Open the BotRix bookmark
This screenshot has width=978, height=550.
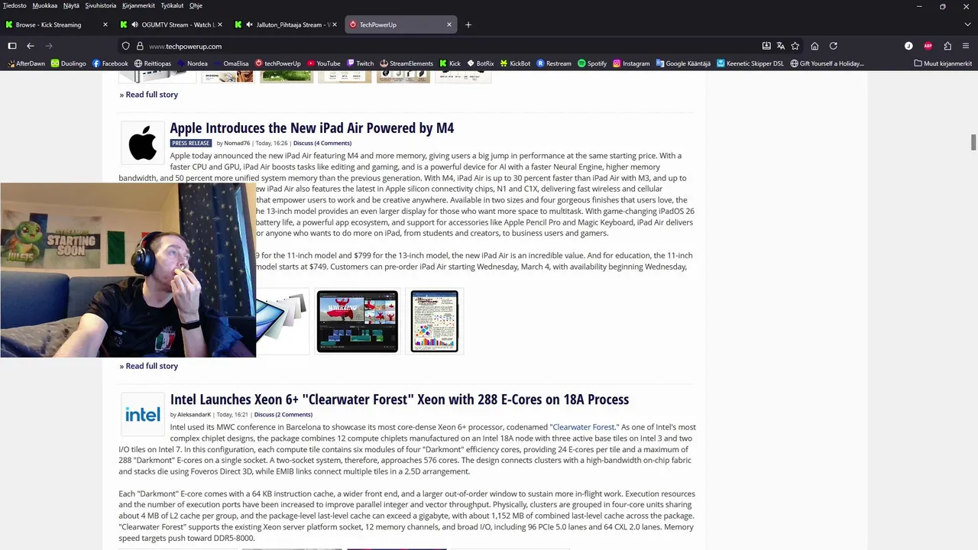point(481,63)
